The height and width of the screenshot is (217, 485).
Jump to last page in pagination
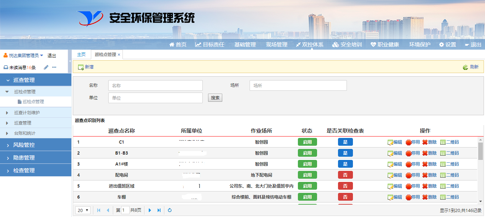(x=159, y=210)
